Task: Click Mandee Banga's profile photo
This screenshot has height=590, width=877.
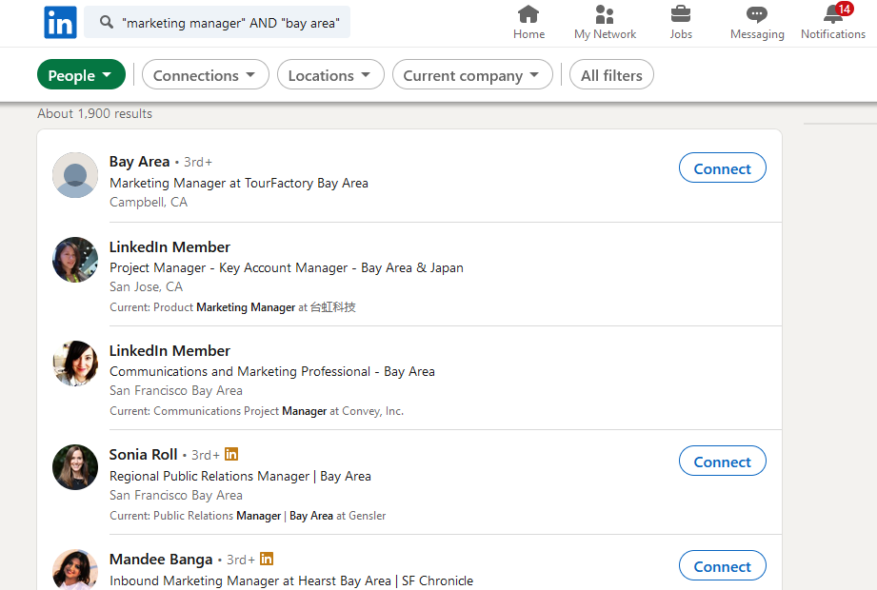Action: [x=75, y=570]
